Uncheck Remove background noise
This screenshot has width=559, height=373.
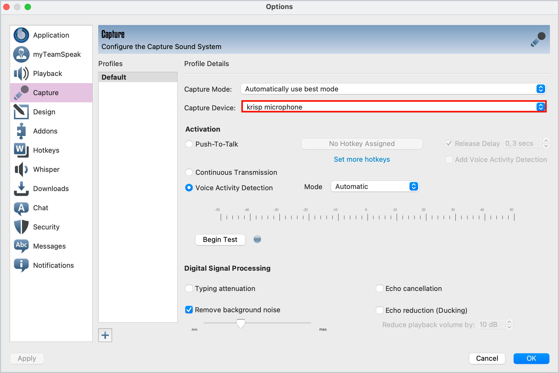point(189,310)
